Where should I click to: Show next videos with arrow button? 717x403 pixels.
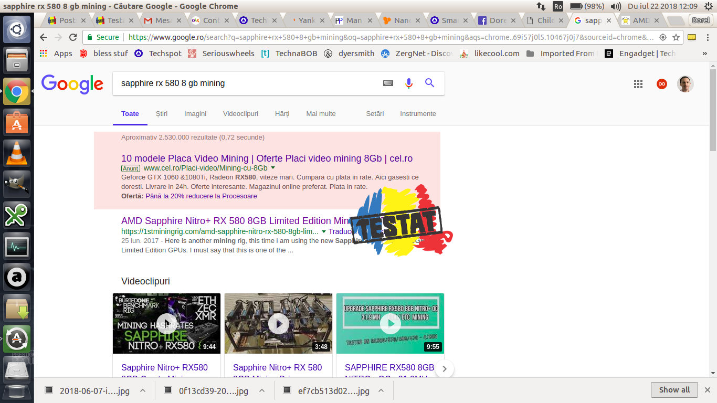click(x=444, y=369)
